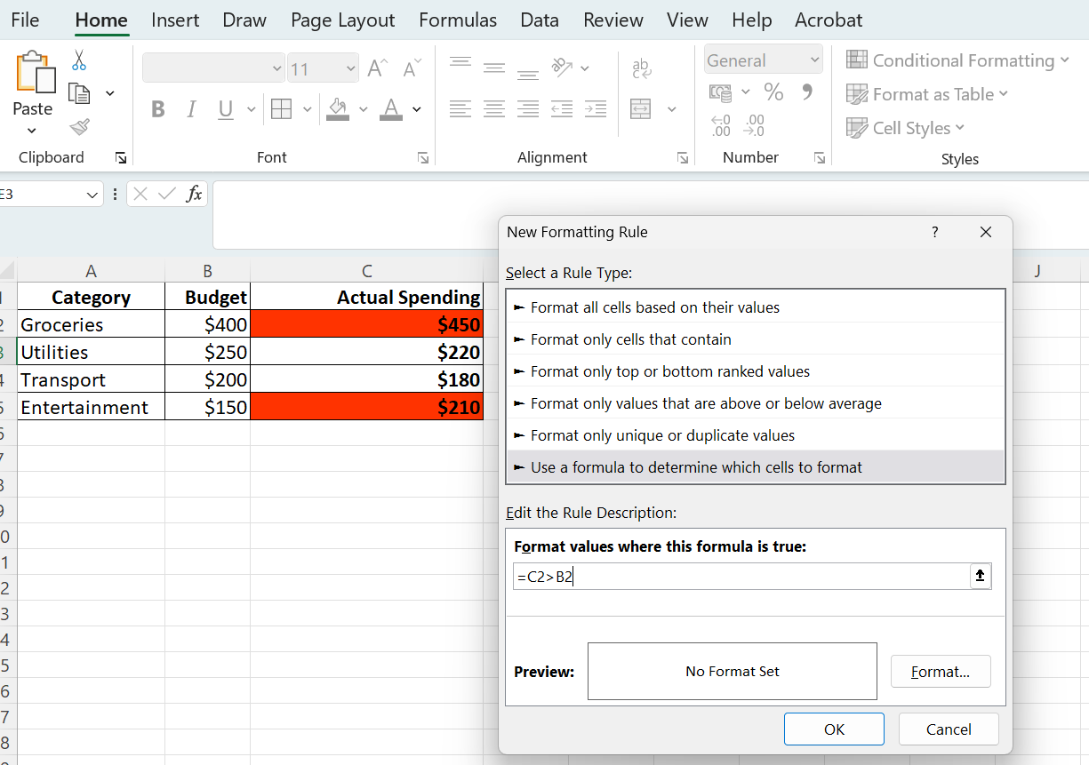Open the Clipboard dialog launcher
1089x765 pixels.
[121, 158]
